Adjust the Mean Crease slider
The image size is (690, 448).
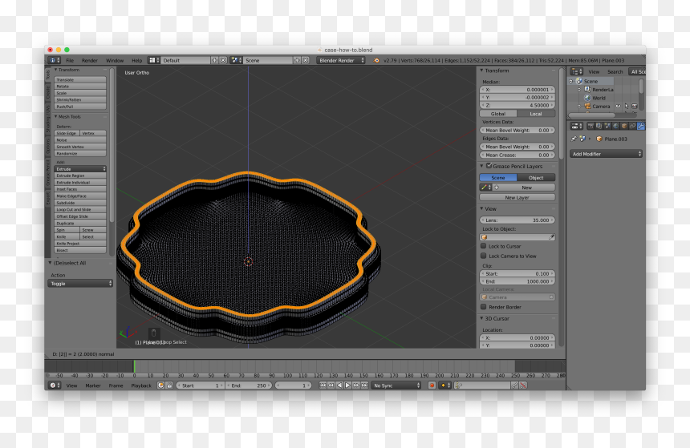(x=517, y=155)
